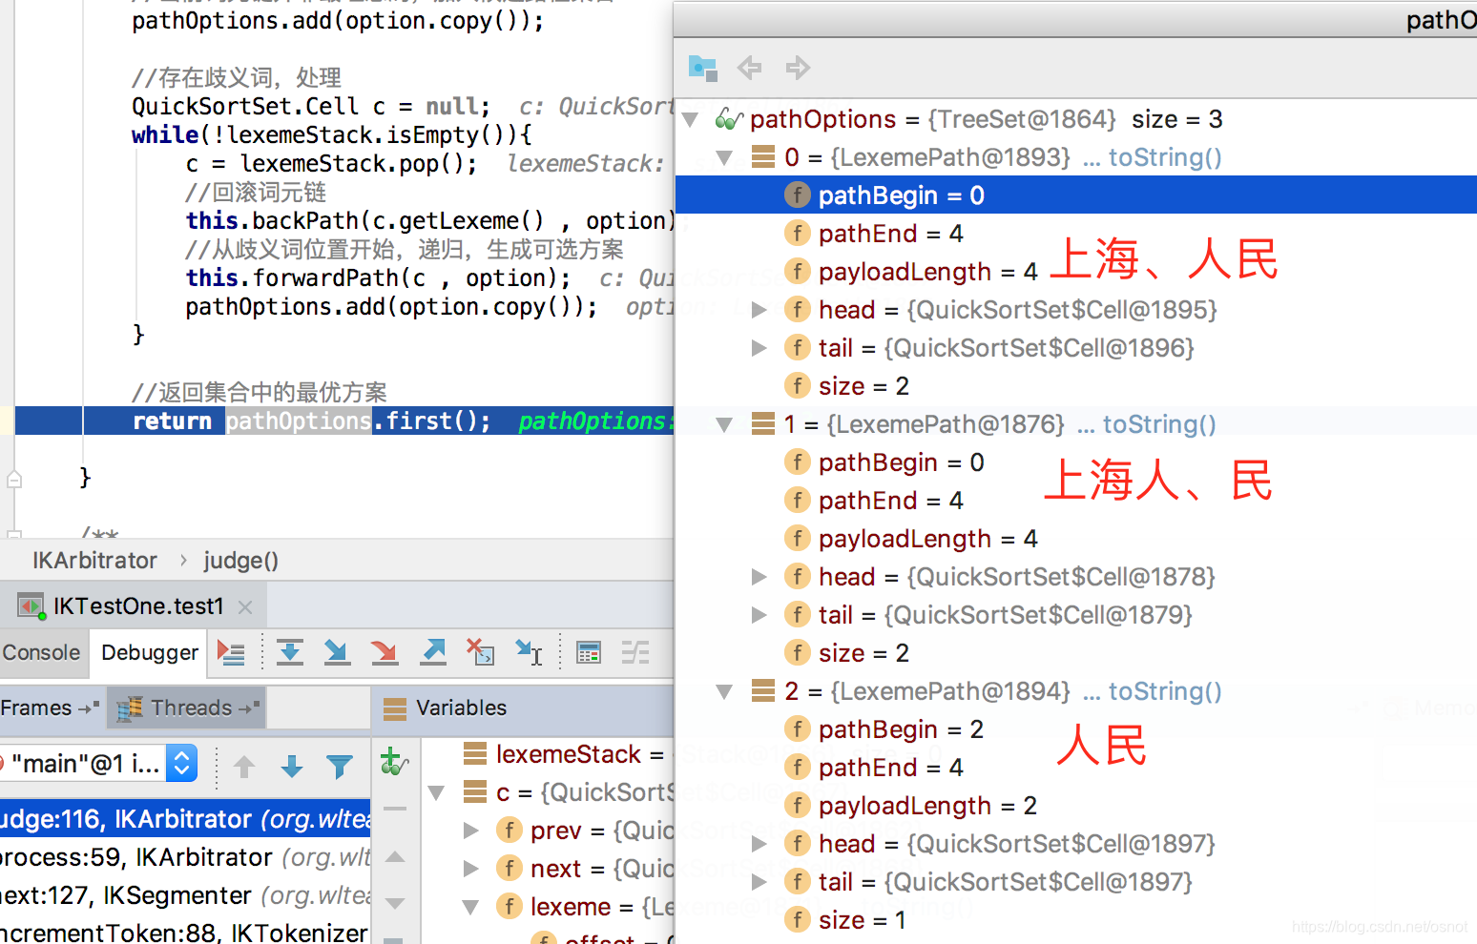Expand tail QuickSortSet$Cell@1879
1477x944 pixels.
pos(759,615)
